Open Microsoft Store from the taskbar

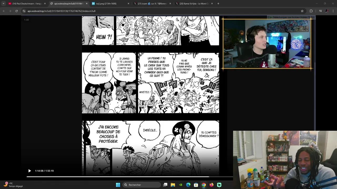coord(196,185)
